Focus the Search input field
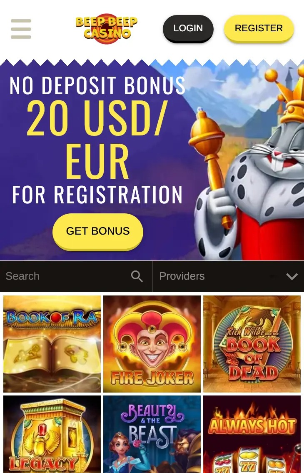This screenshot has height=473, width=304. [76, 276]
